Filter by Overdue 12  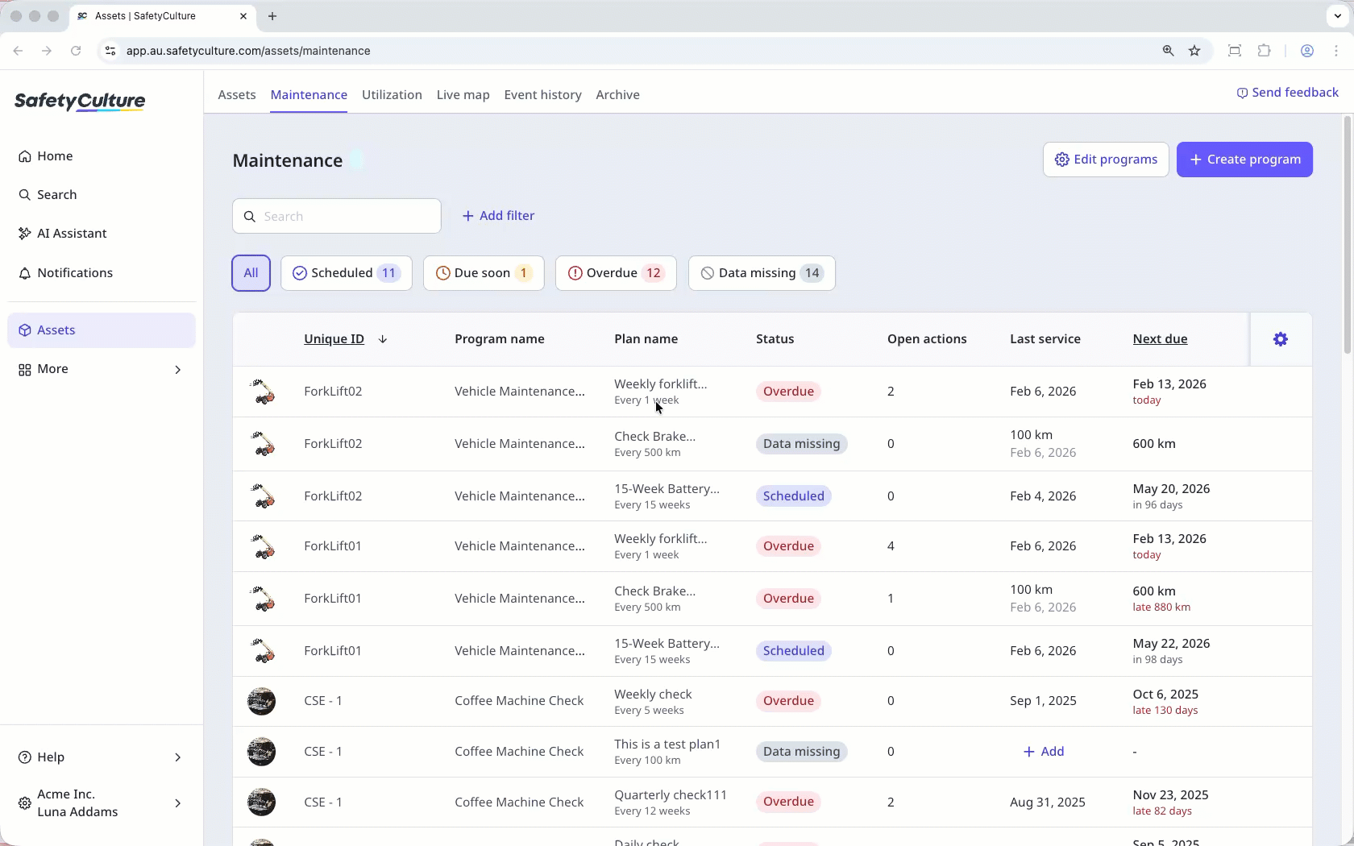point(616,273)
